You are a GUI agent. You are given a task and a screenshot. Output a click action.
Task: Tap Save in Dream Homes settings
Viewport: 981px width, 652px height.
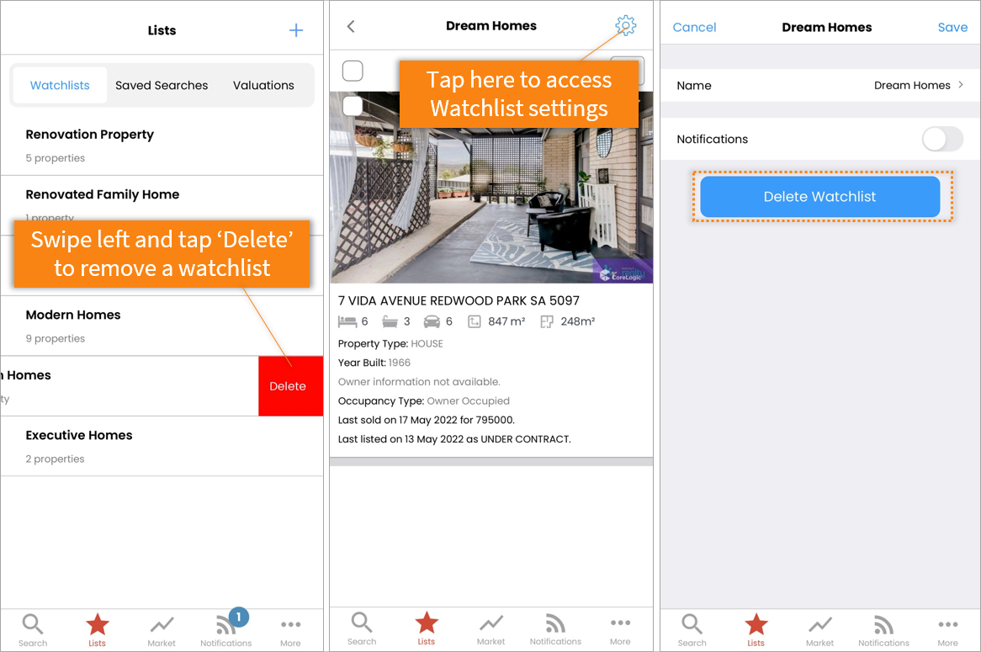pyautogui.click(x=952, y=27)
